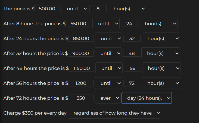Edit the $900.00 price input

[x=80, y=53]
